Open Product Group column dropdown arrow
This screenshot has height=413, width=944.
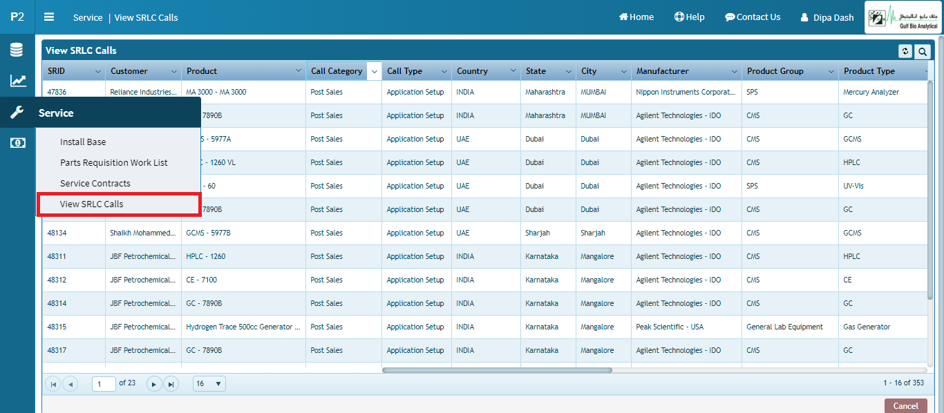click(831, 71)
